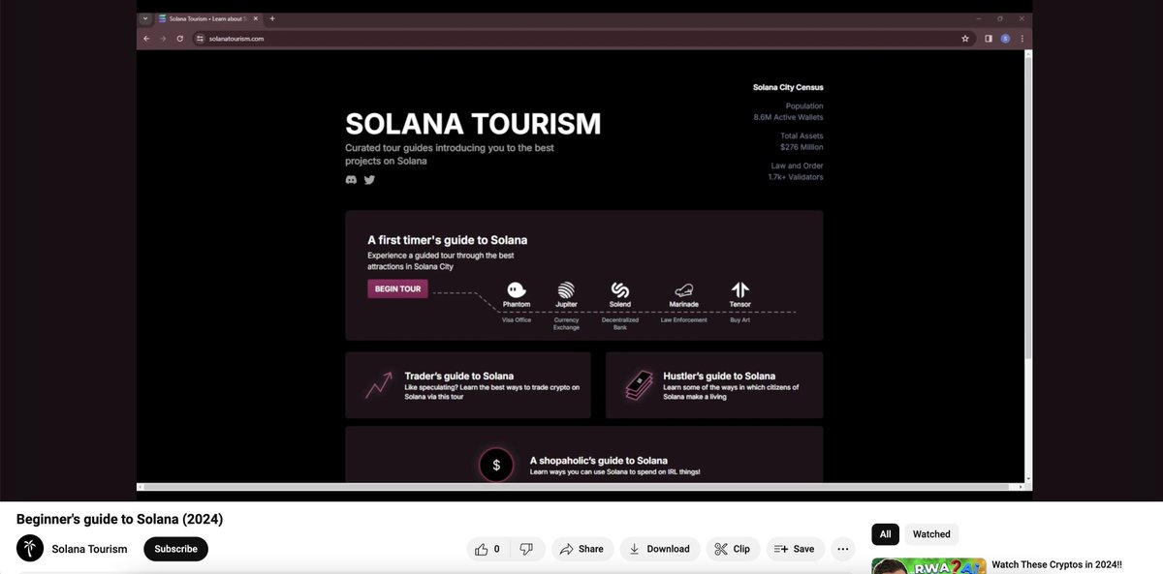This screenshot has width=1163, height=574.
Task: Open the Chrome three-dot menu
Action: (x=1022, y=39)
